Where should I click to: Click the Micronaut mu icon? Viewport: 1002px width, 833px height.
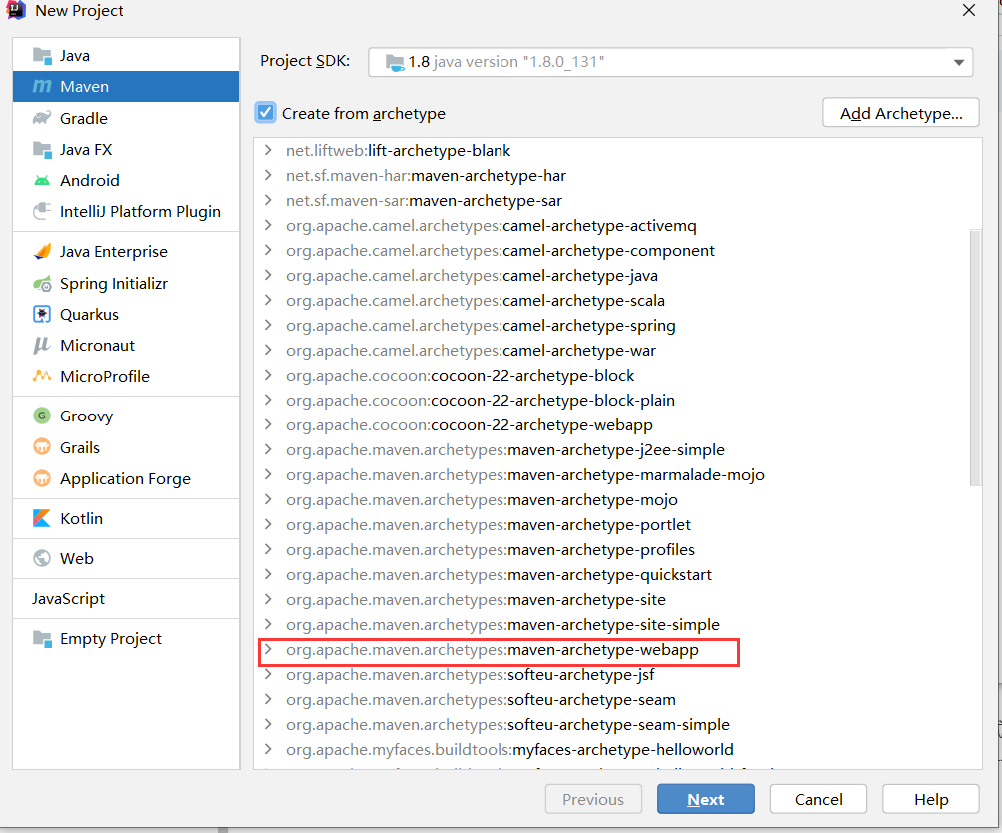pyautogui.click(x=42, y=345)
